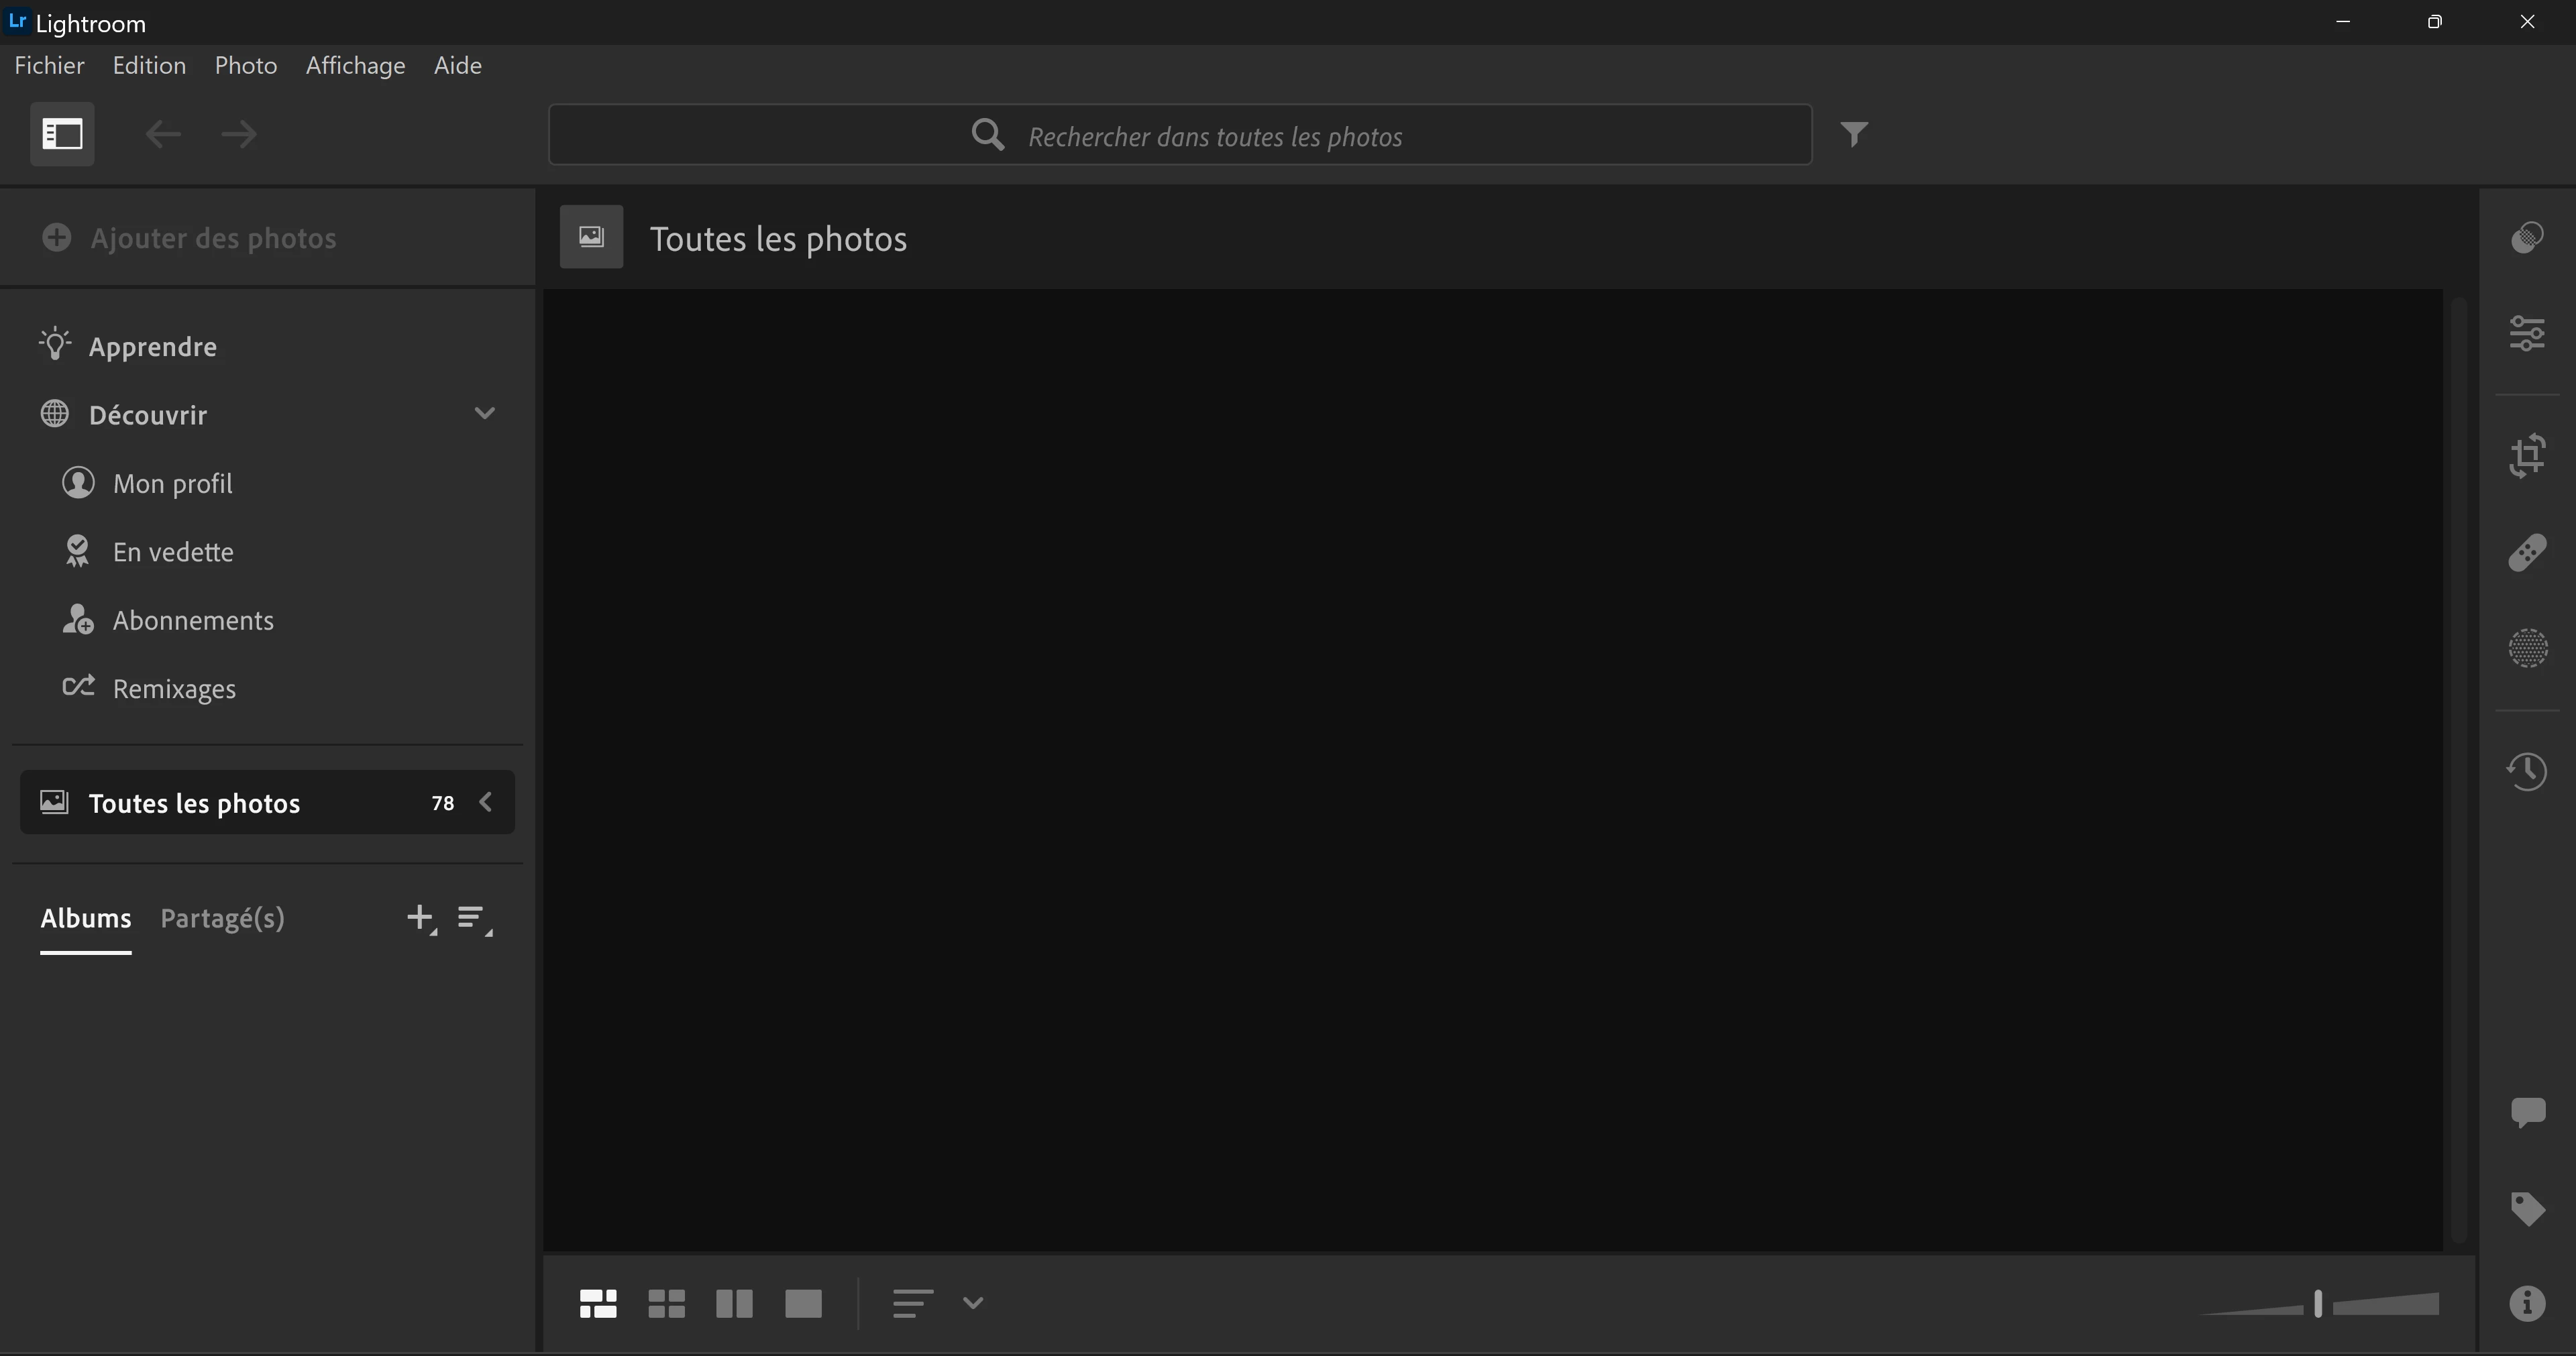Open the Versions history panel
The image size is (2576, 1356).
pos(2527,771)
